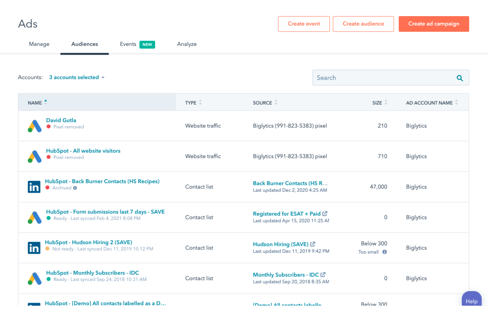Screen dimensions: 488x315
Task: Click the search magnifier icon
Action: (x=459, y=78)
